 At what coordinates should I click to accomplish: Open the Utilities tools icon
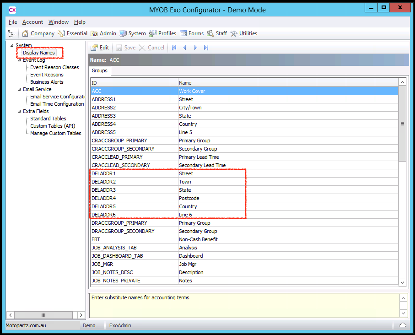(x=234, y=33)
